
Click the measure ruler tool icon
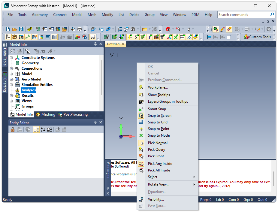click(145, 29)
